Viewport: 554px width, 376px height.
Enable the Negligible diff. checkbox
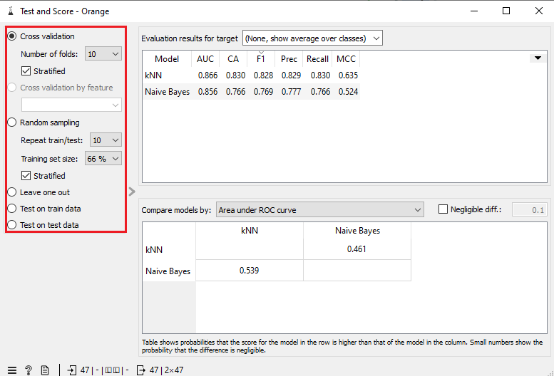click(443, 209)
